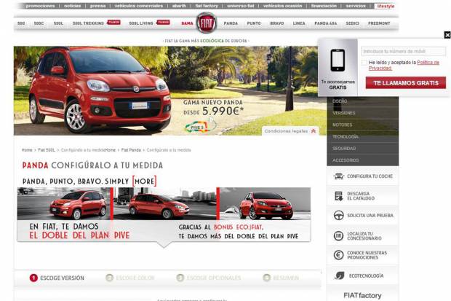Close the callback popup with X

[x=447, y=35]
